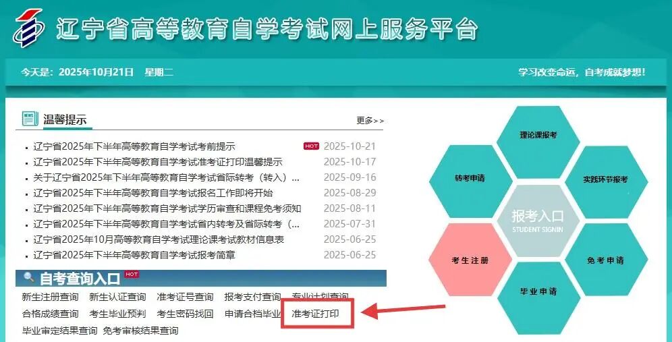Open news about 准考证打印温馨提示

pyautogui.click(x=158, y=162)
